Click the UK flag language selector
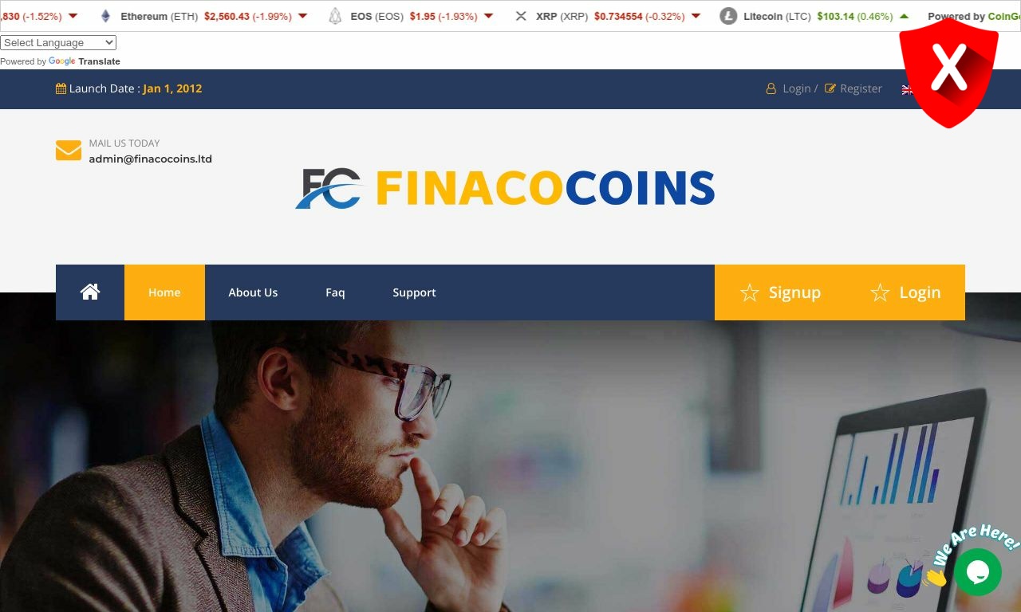Viewport: 1021px width, 612px height. coord(907,89)
